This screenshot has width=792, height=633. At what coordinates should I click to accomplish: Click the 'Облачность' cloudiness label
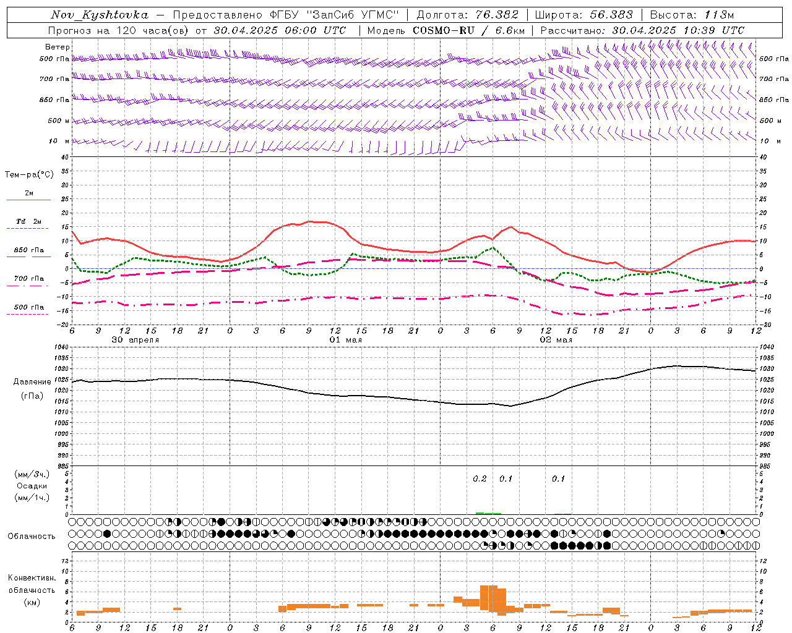coord(32,536)
